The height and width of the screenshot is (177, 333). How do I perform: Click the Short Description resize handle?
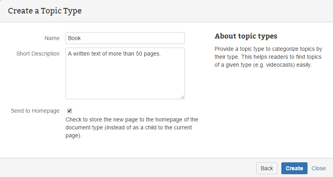(x=183, y=97)
